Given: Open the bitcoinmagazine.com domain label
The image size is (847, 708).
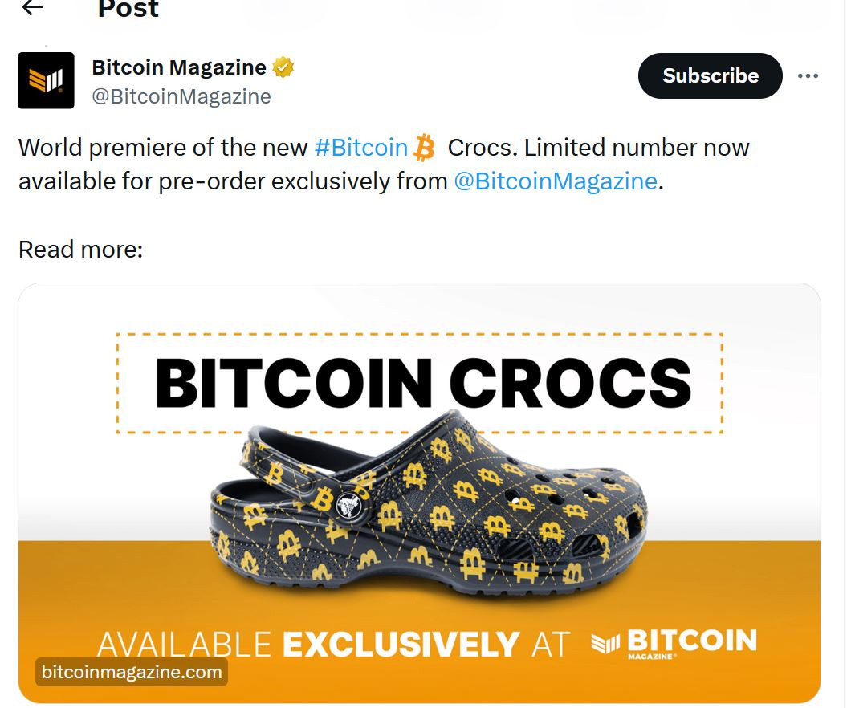Looking at the screenshot, I should 132,672.
